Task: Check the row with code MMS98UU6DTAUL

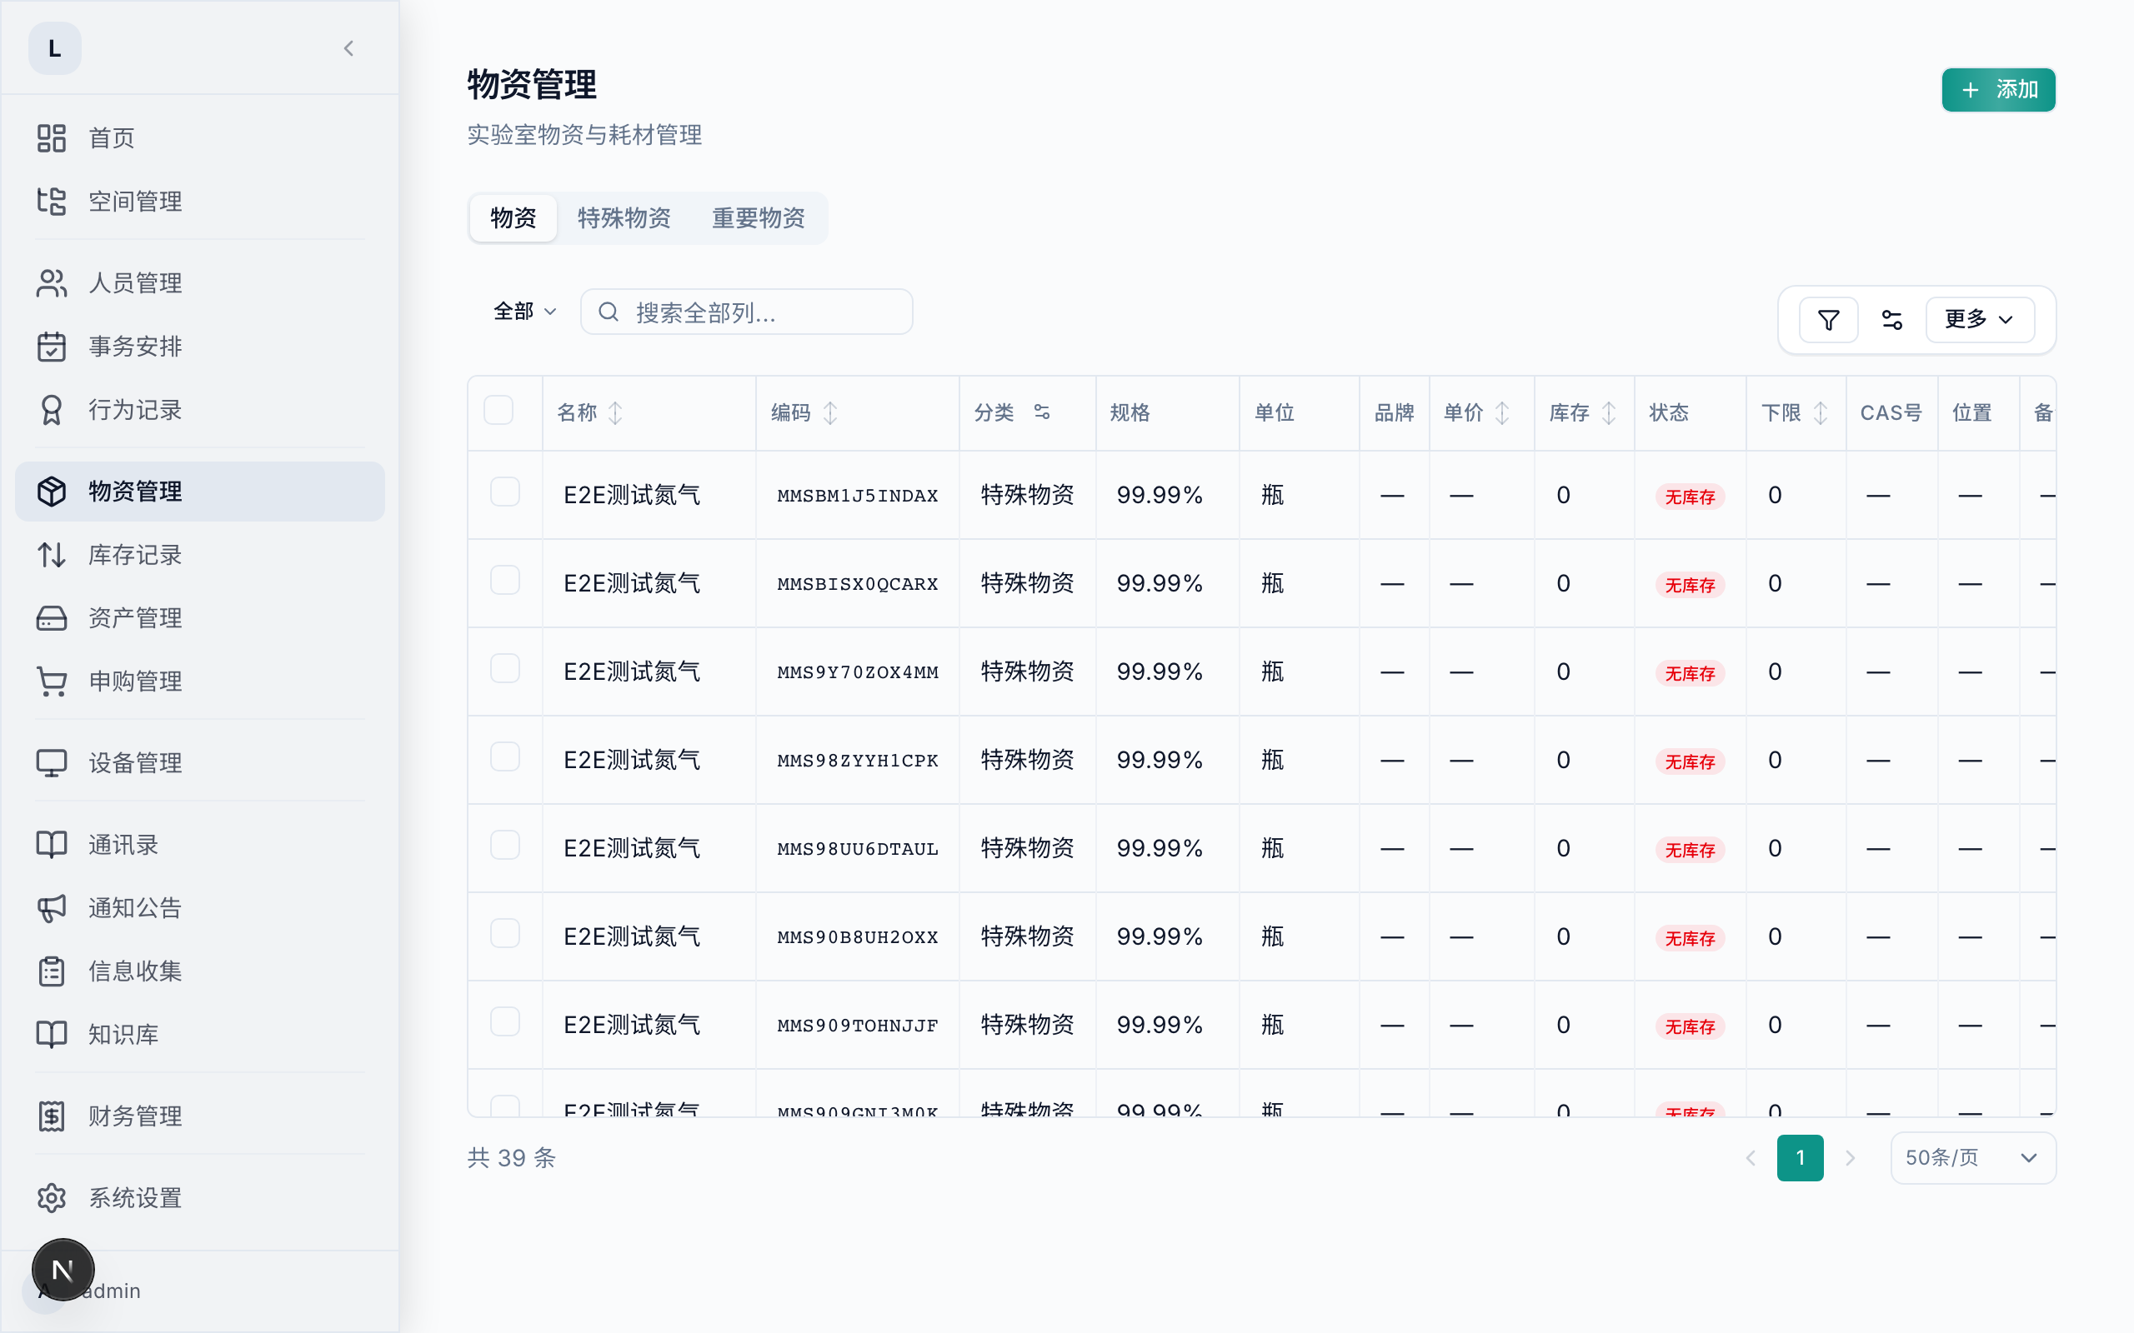Action: (x=505, y=845)
